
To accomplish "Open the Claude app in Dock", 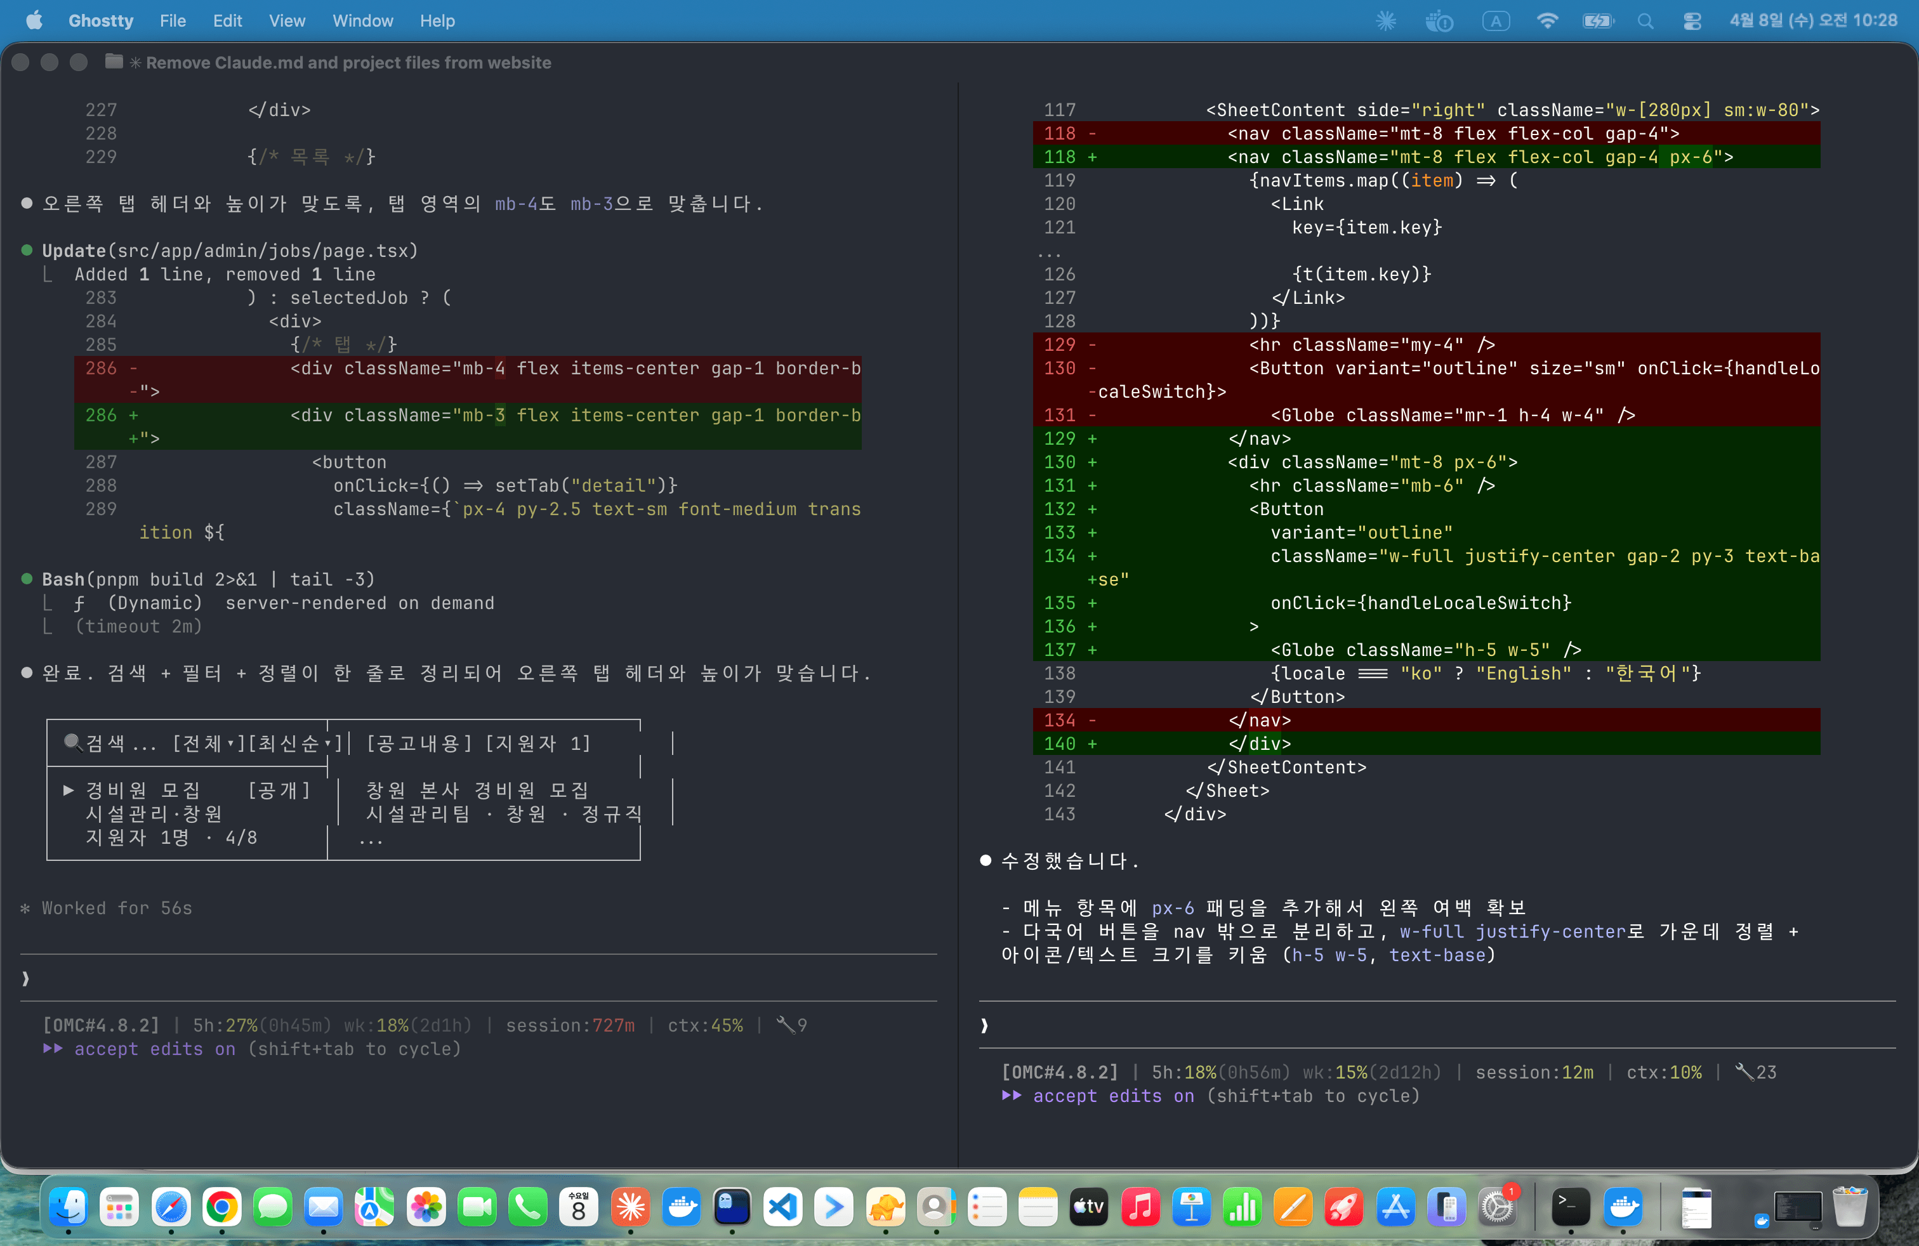I will [631, 1207].
